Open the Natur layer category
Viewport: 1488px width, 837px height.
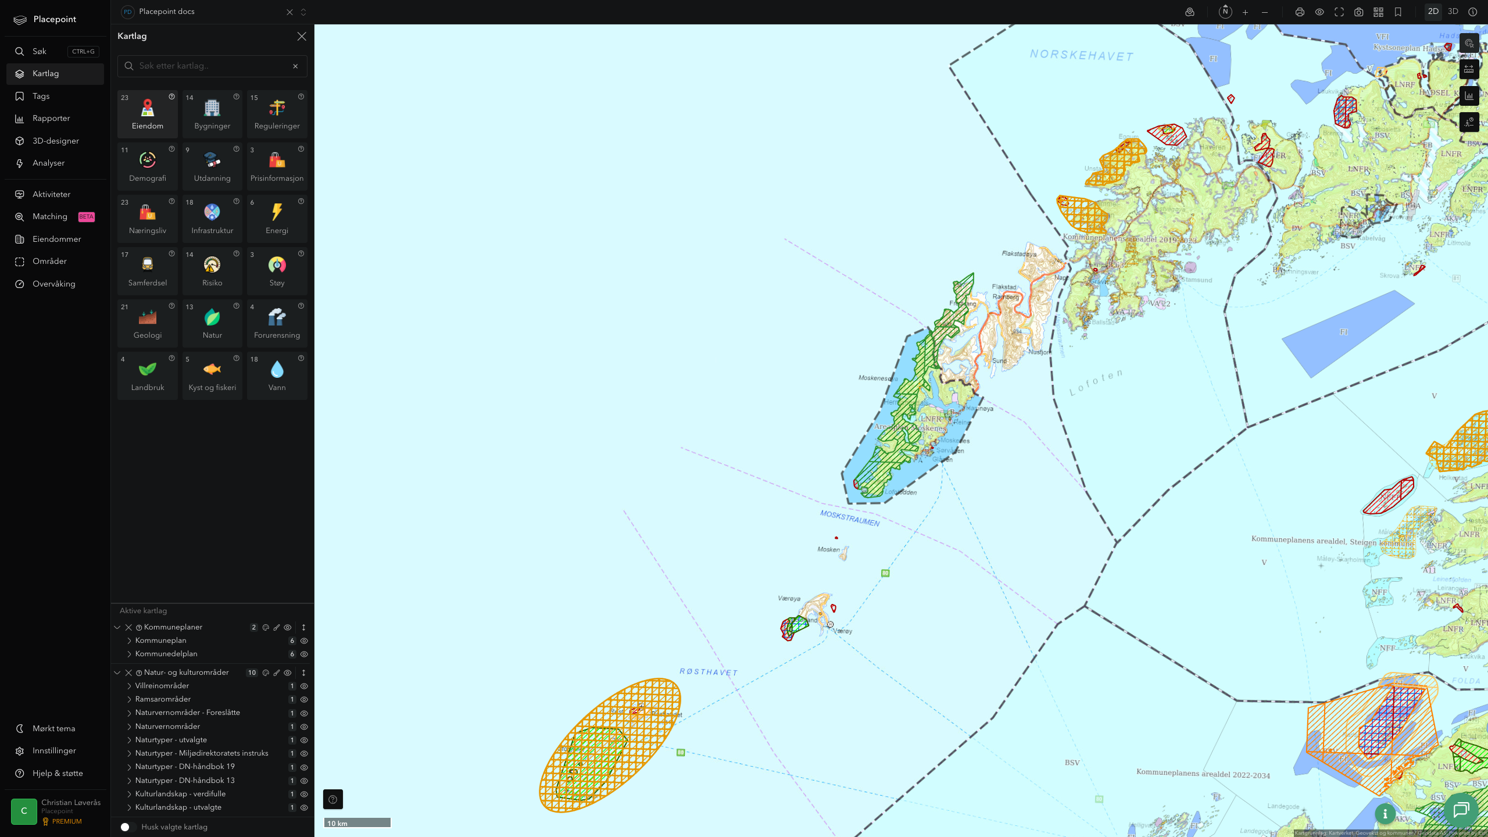pos(212,323)
